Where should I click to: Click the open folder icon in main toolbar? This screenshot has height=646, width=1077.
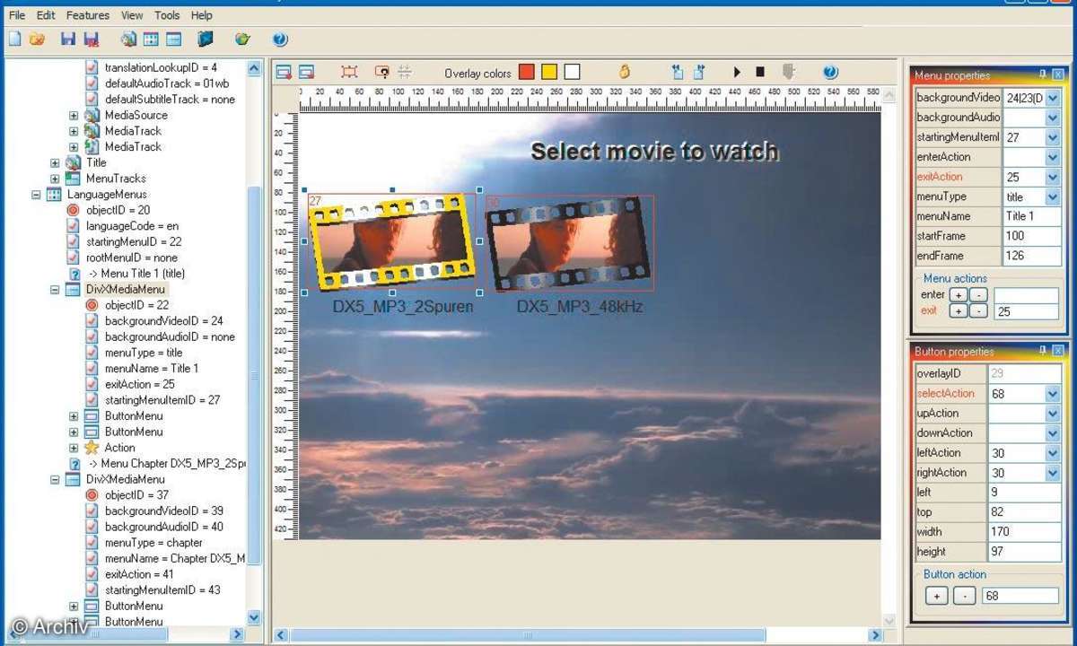pos(37,39)
